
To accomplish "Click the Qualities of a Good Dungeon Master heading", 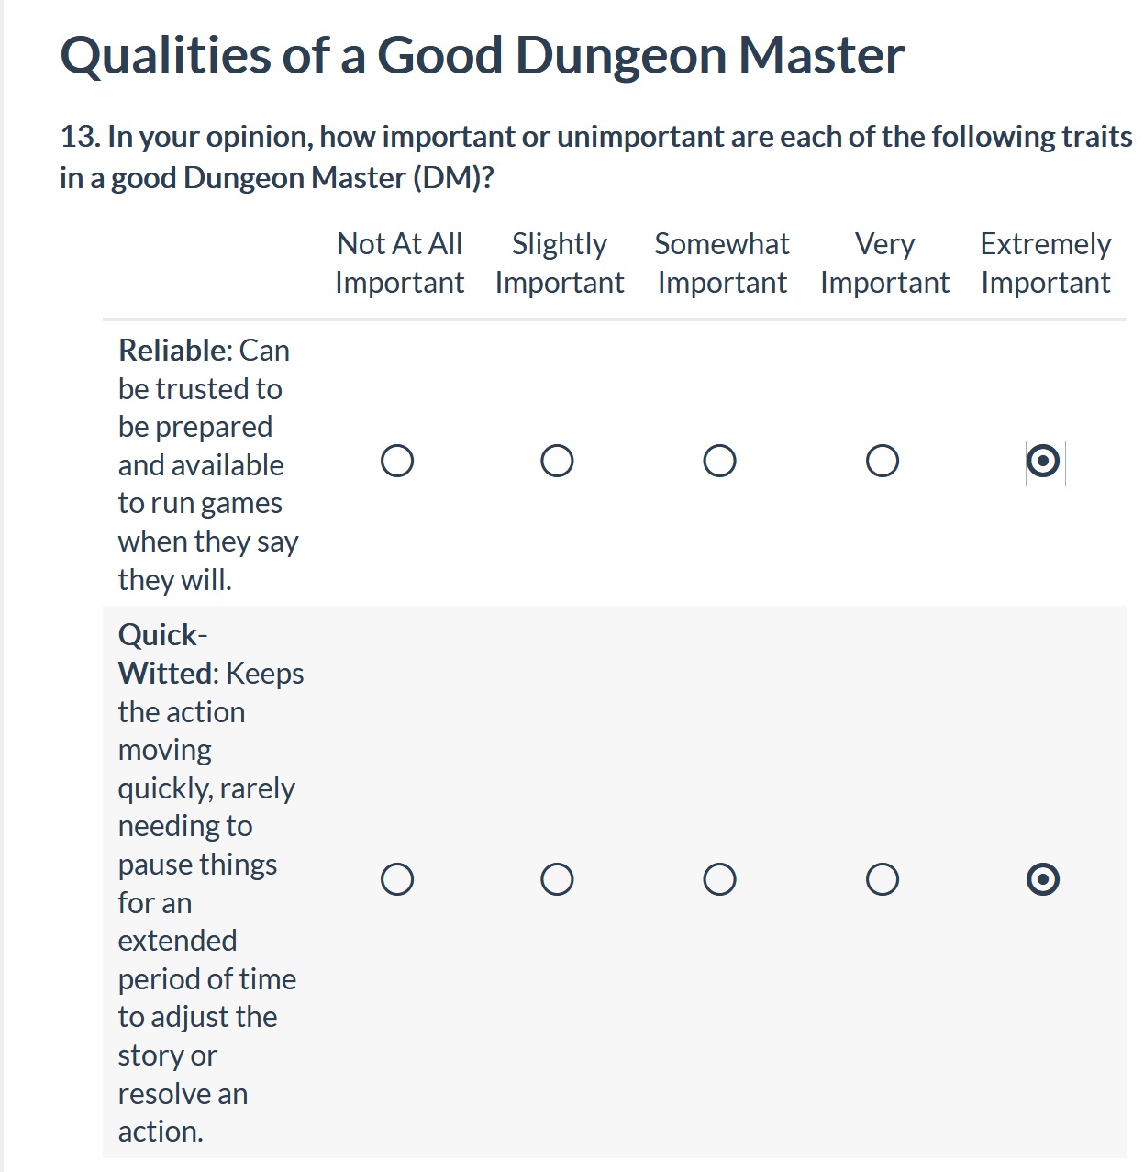I will [483, 55].
